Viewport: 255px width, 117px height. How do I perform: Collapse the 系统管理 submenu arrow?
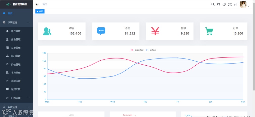pyautogui.click(x=29, y=22)
